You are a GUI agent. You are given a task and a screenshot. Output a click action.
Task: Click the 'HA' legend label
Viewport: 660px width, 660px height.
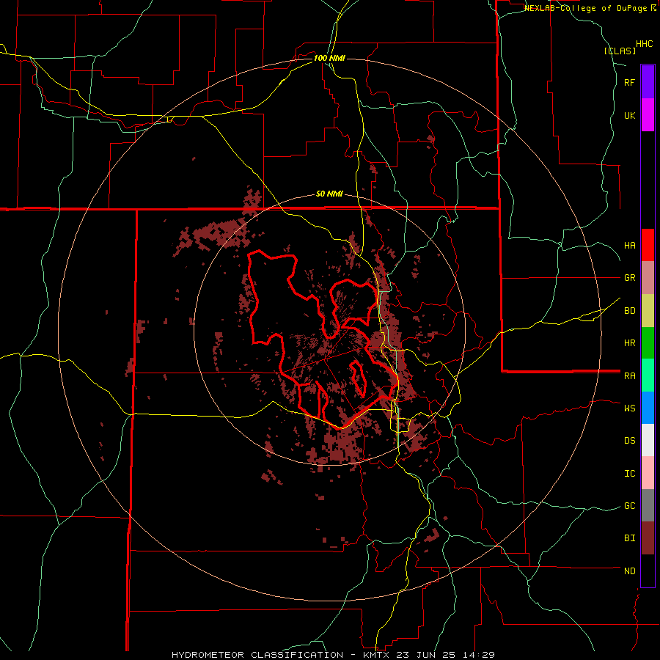pyautogui.click(x=629, y=246)
